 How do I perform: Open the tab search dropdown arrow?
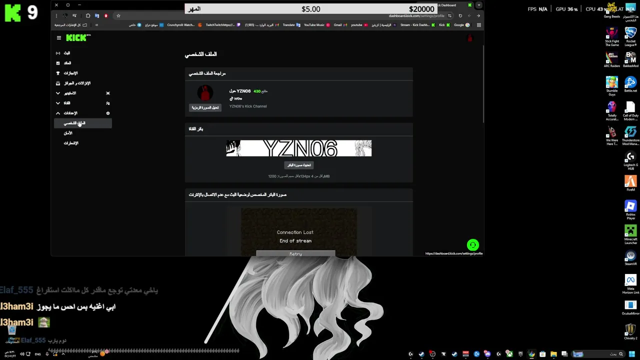click(x=478, y=5)
